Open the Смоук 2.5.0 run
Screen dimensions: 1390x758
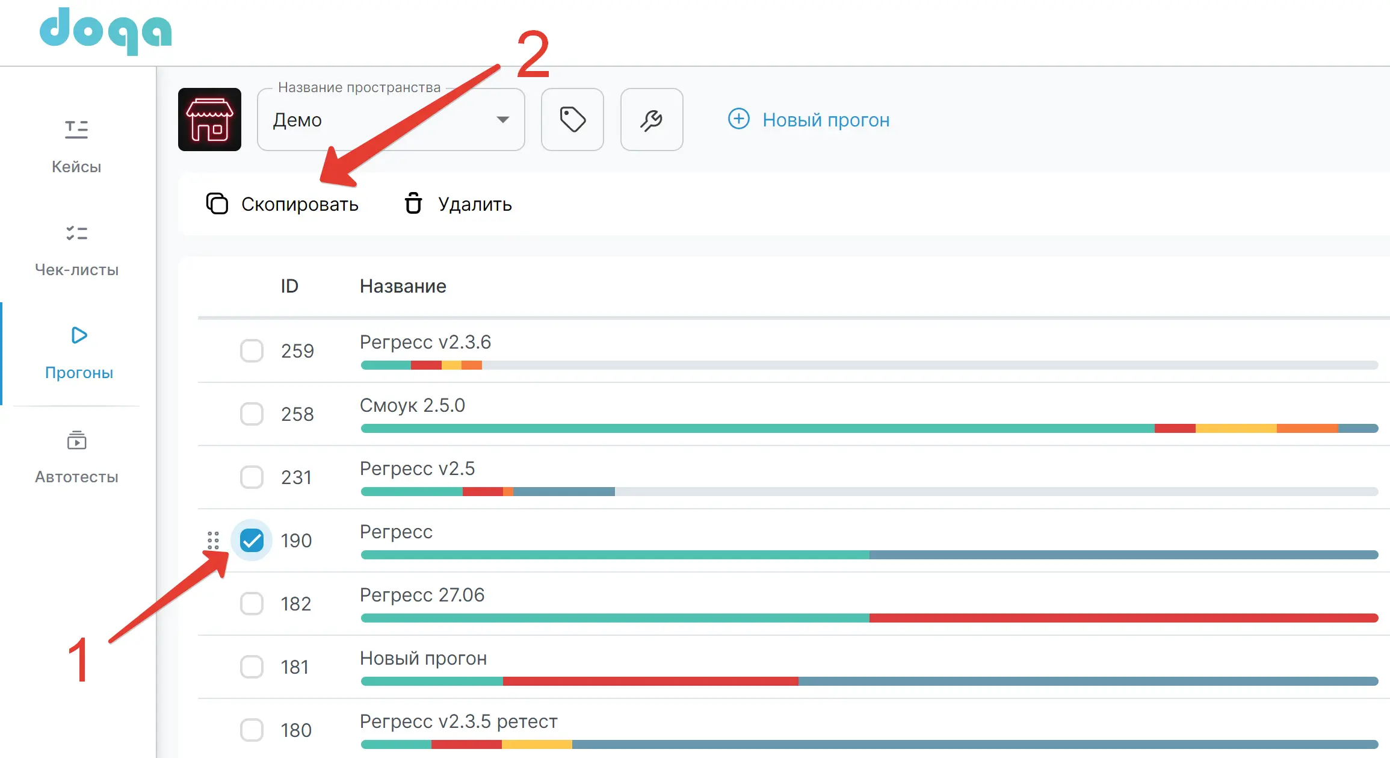[x=412, y=405]
